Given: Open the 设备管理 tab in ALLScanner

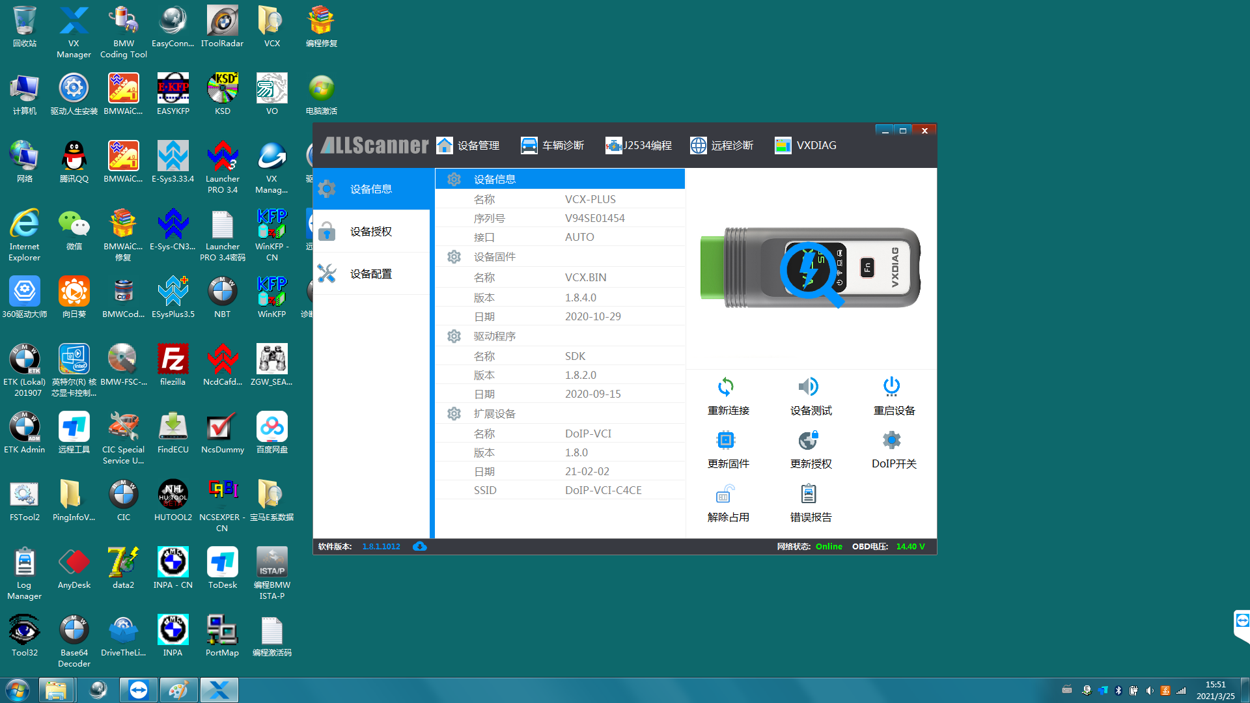Looking at the screenshot, I should click(x=468, y=145).
